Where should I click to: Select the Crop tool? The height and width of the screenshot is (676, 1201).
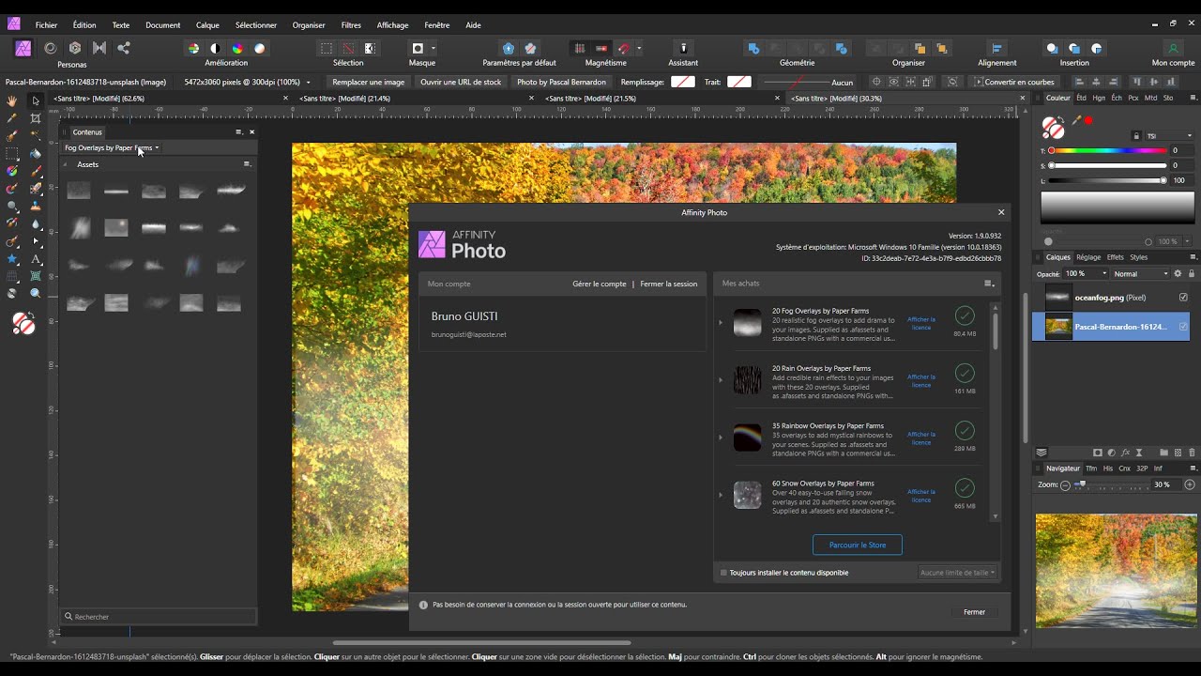[36, 118]
